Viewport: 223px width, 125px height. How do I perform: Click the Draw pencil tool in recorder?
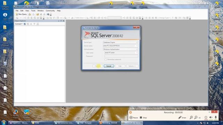point(182,118)
